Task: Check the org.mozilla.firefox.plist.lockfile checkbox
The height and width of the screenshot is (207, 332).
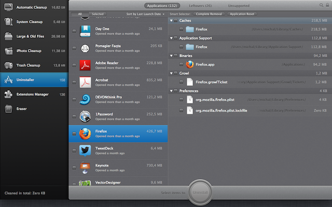Action: 181,110
